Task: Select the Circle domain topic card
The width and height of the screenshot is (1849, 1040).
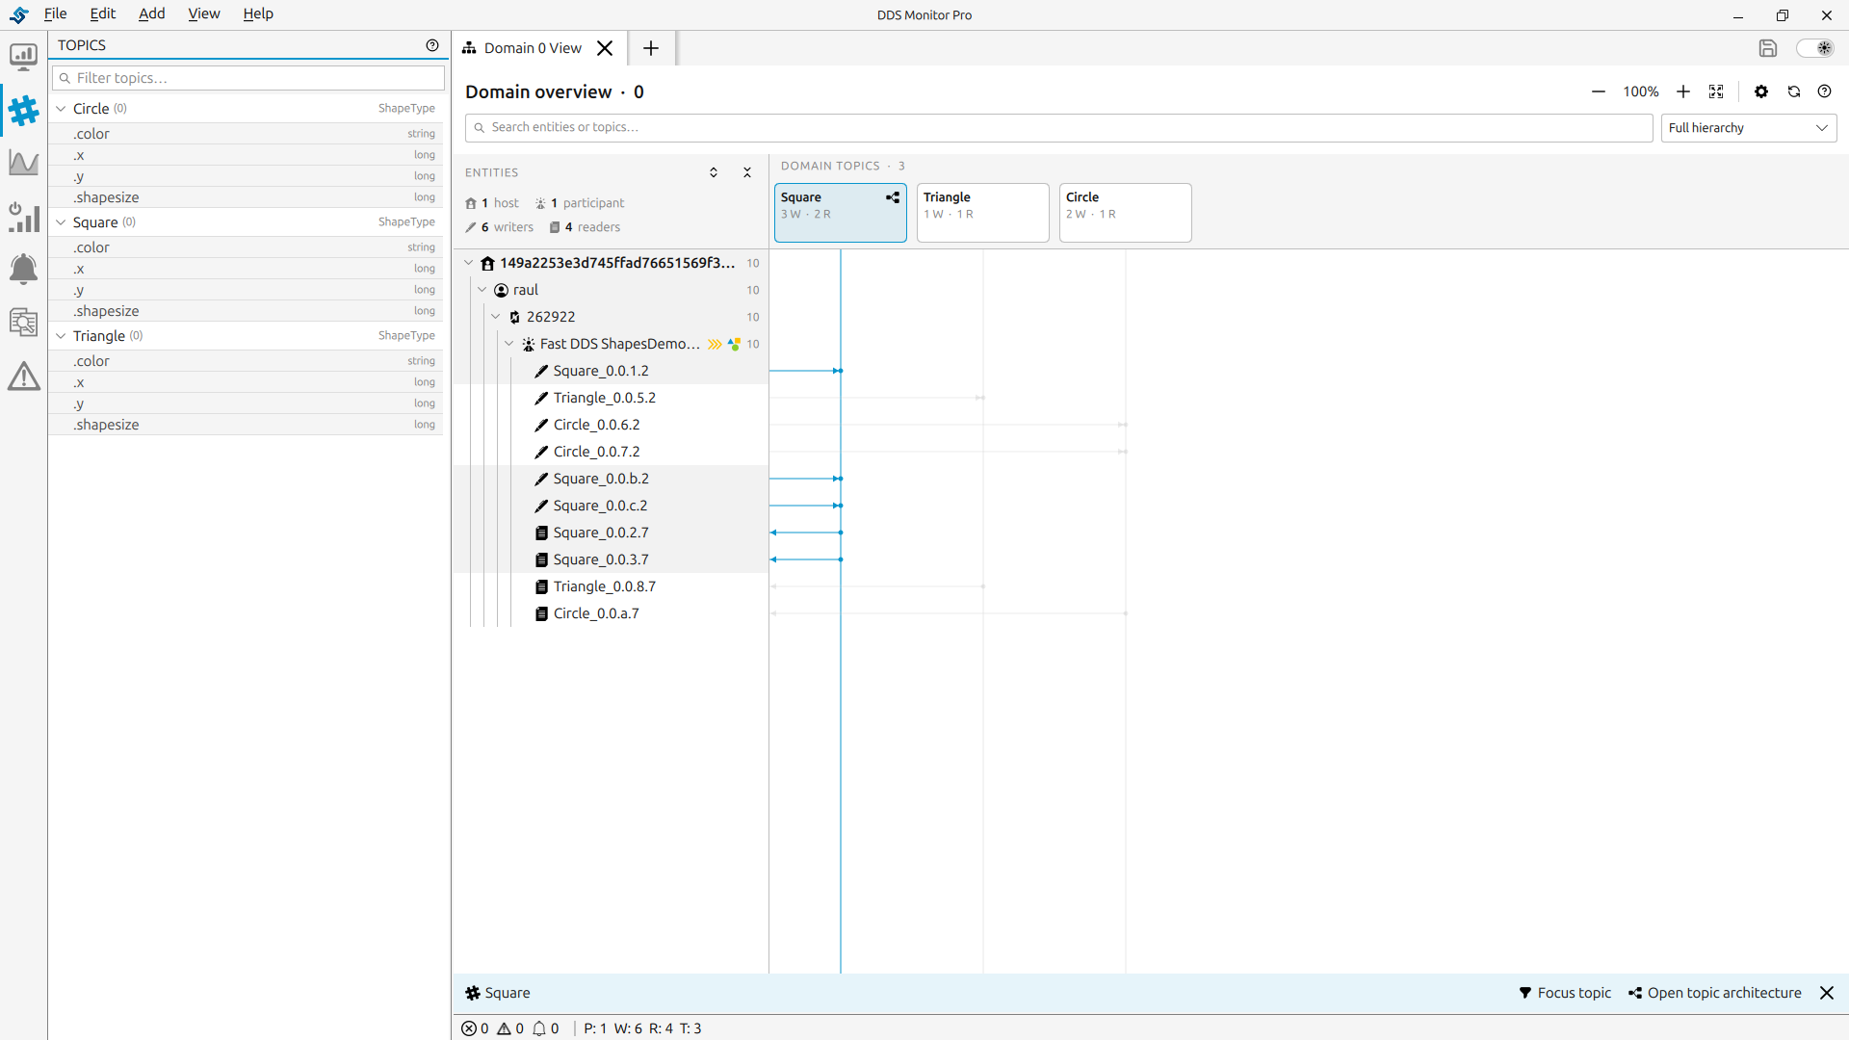Action: click(1125, 213)
